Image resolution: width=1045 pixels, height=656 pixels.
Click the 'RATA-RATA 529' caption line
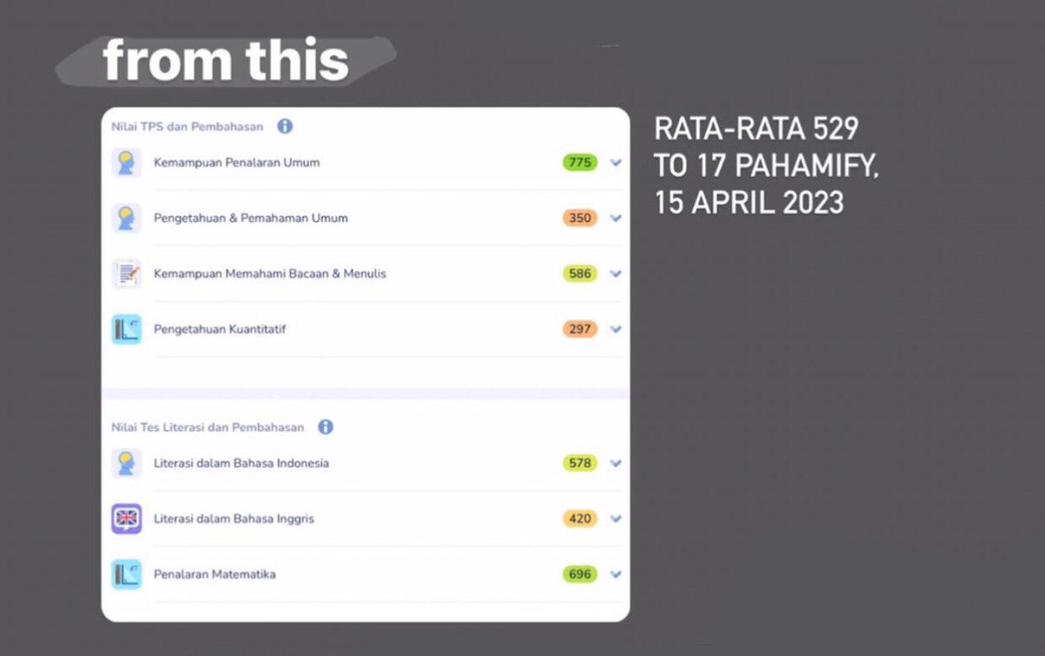click(x=757, y=130)
